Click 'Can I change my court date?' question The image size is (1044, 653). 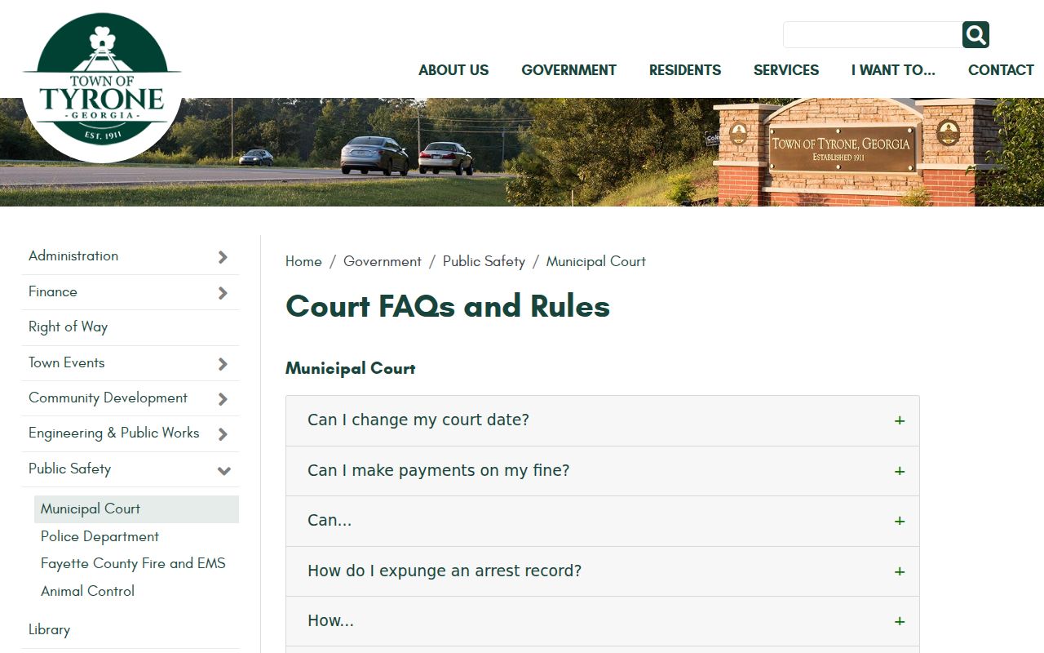[418, 420]
